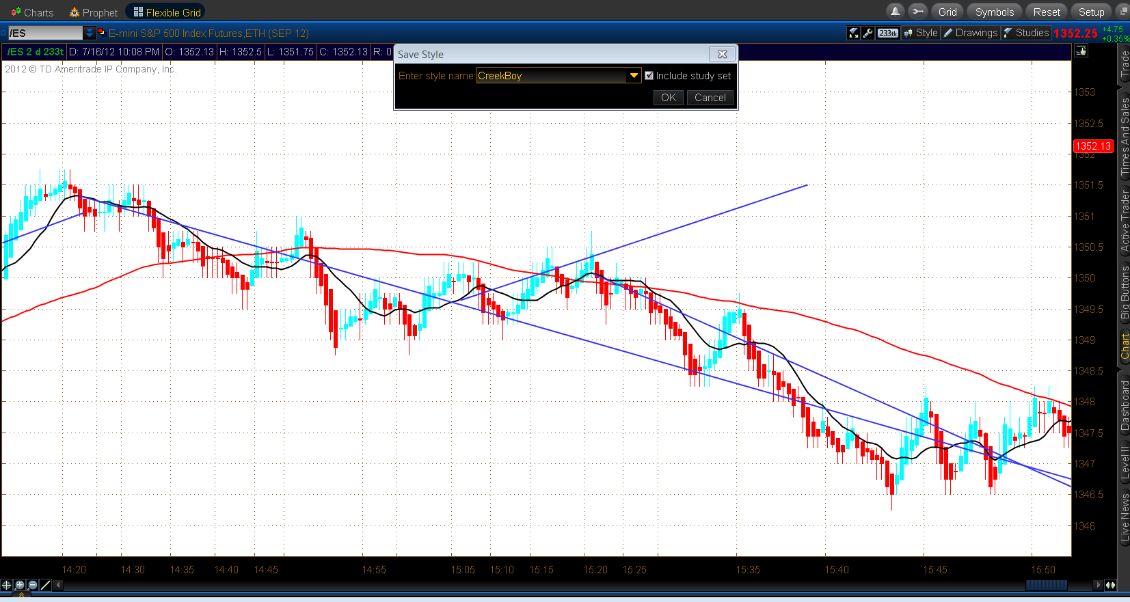Click the /ES symbol input field

(x=45, y=33)
